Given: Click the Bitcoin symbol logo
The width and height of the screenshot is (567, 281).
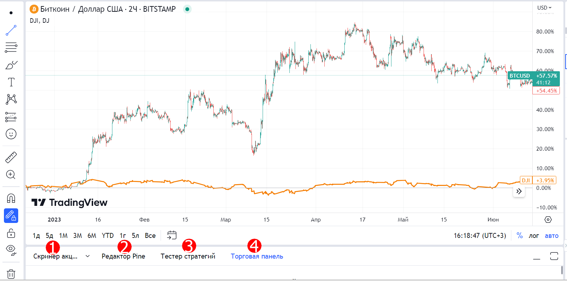Looking at the screenshot, I should (34, 9).
